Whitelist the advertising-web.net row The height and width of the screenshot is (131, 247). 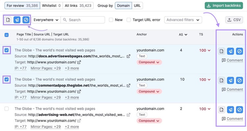(x=222, y=110)
